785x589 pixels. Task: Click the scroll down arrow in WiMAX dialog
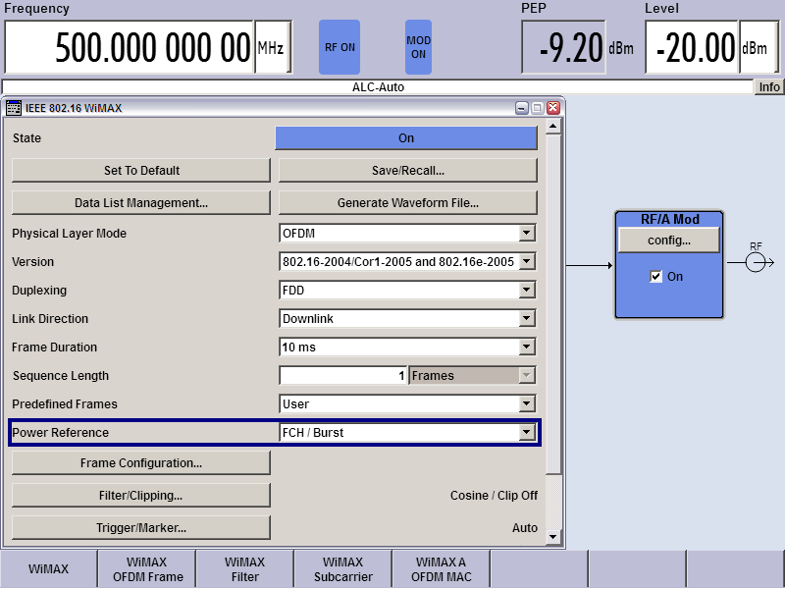(x=552, y=537)
